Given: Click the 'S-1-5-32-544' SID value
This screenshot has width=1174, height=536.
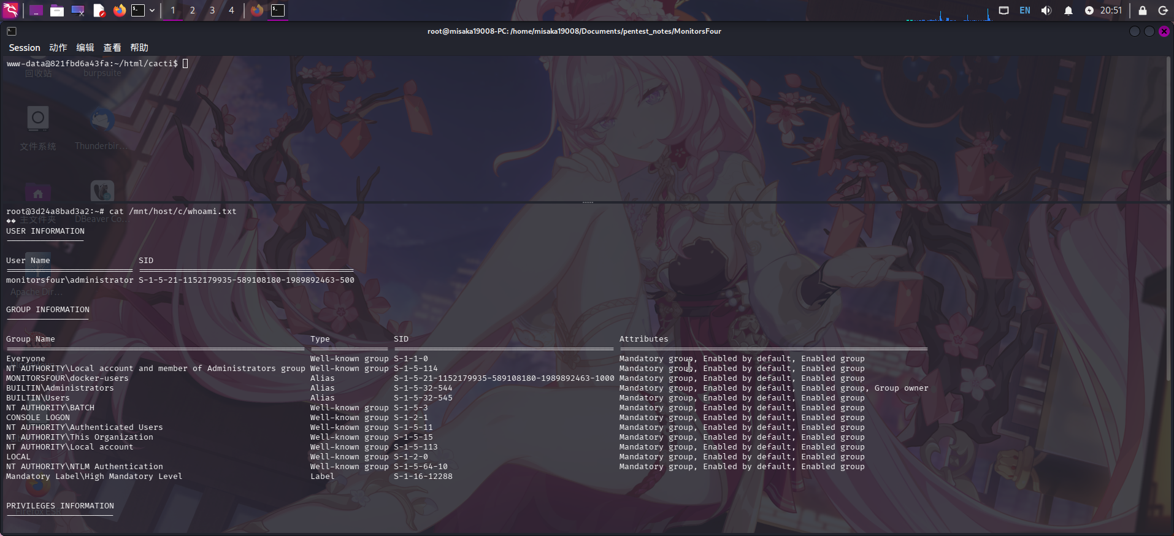Looking at the screenshot, I should 423,388.
